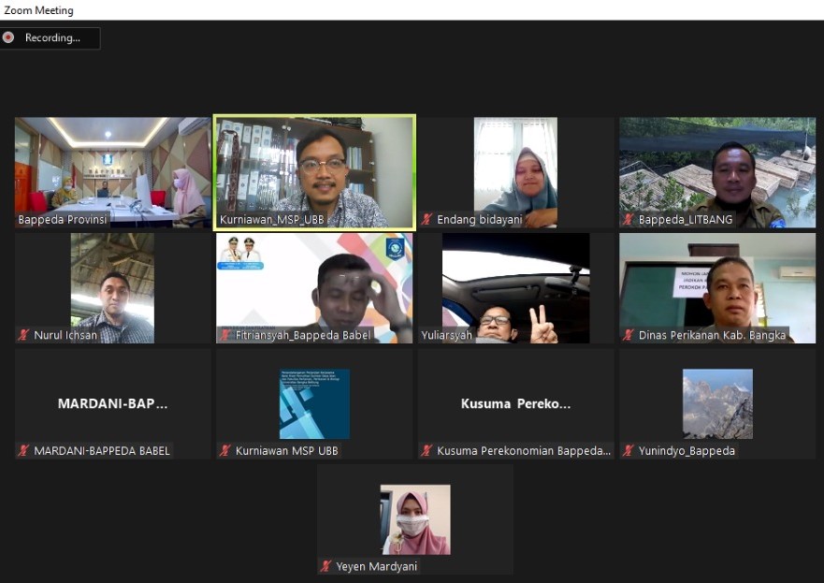The width and height of the screenshot is (824, 583).
Task: Click muted mic icon beside Yunindyo_Bappeda
Action: 629,450
